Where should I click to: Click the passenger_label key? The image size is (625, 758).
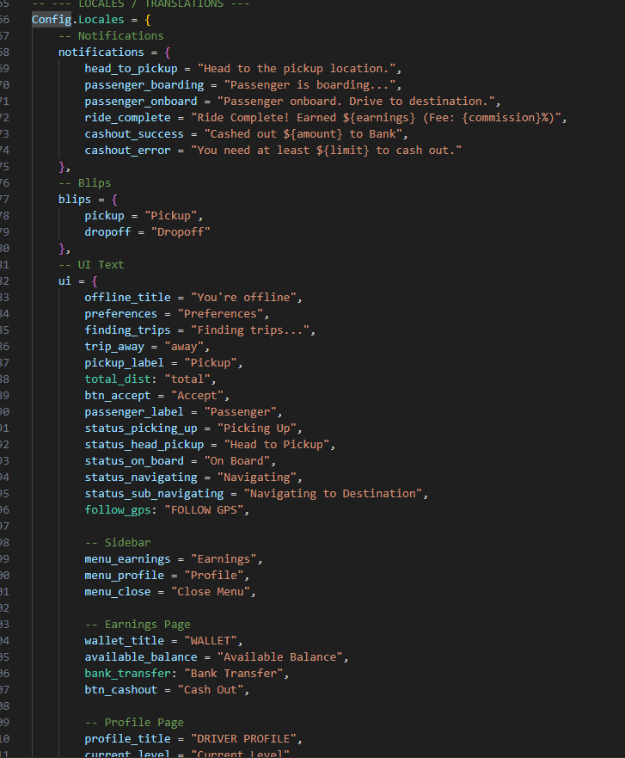[x=134, y=412]
